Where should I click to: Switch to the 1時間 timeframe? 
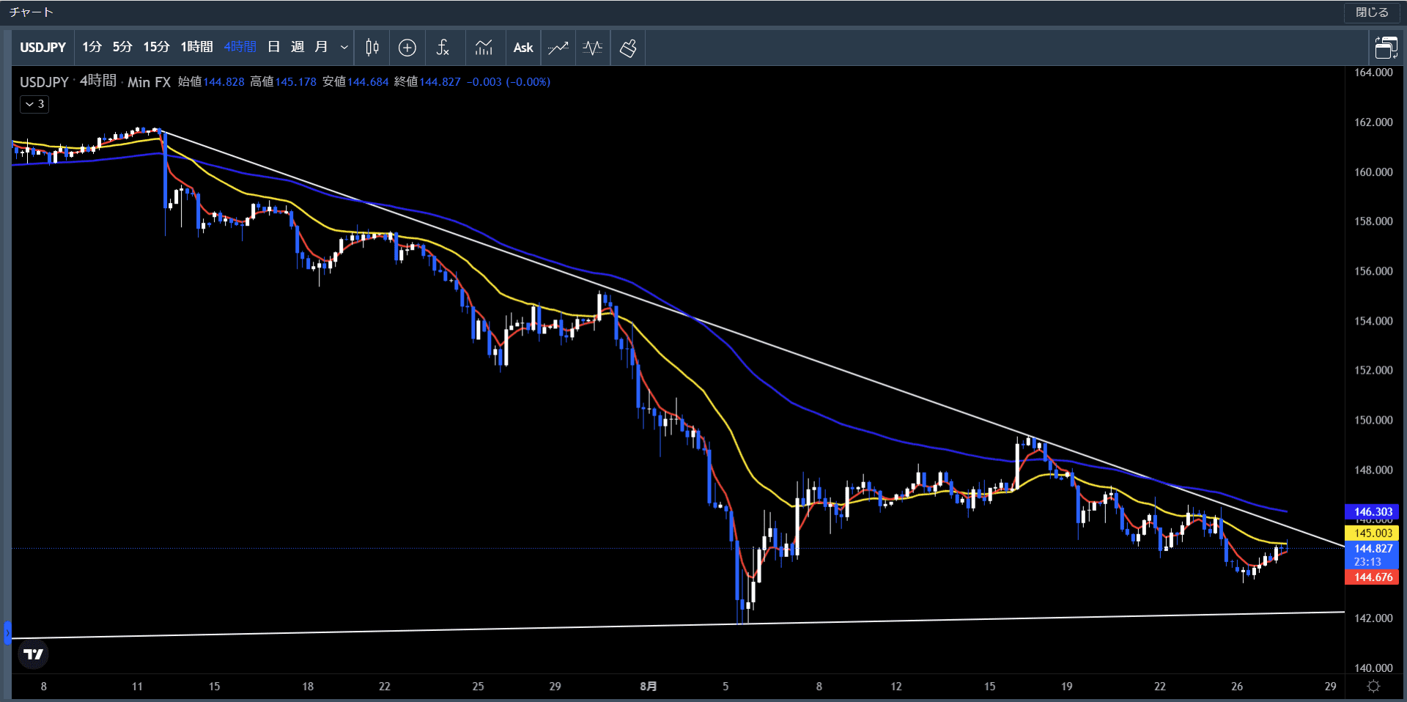(x=196, y=47)
